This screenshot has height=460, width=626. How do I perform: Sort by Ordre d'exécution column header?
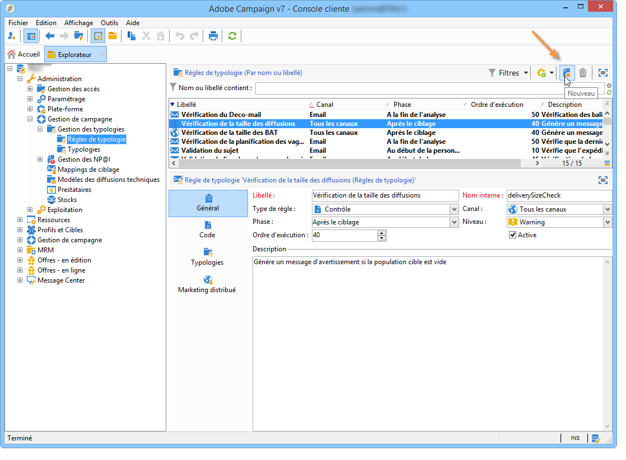coord(501,105)
